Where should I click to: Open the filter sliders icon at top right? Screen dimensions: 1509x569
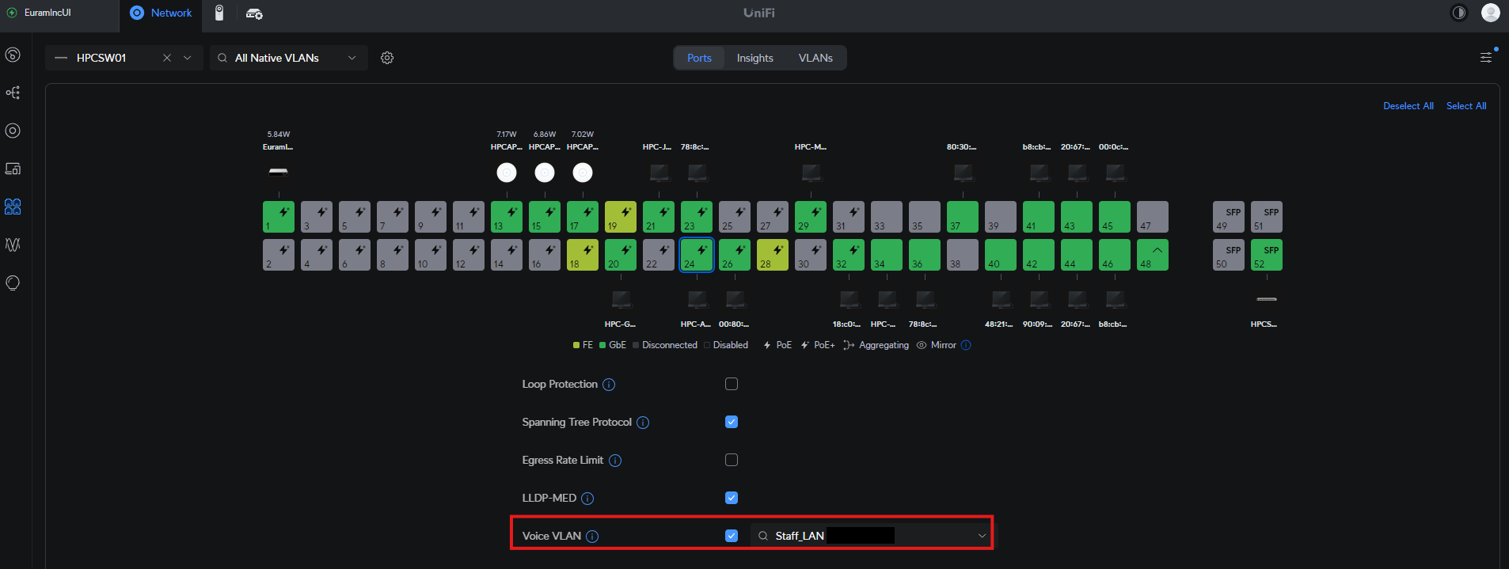point(1486,57)
